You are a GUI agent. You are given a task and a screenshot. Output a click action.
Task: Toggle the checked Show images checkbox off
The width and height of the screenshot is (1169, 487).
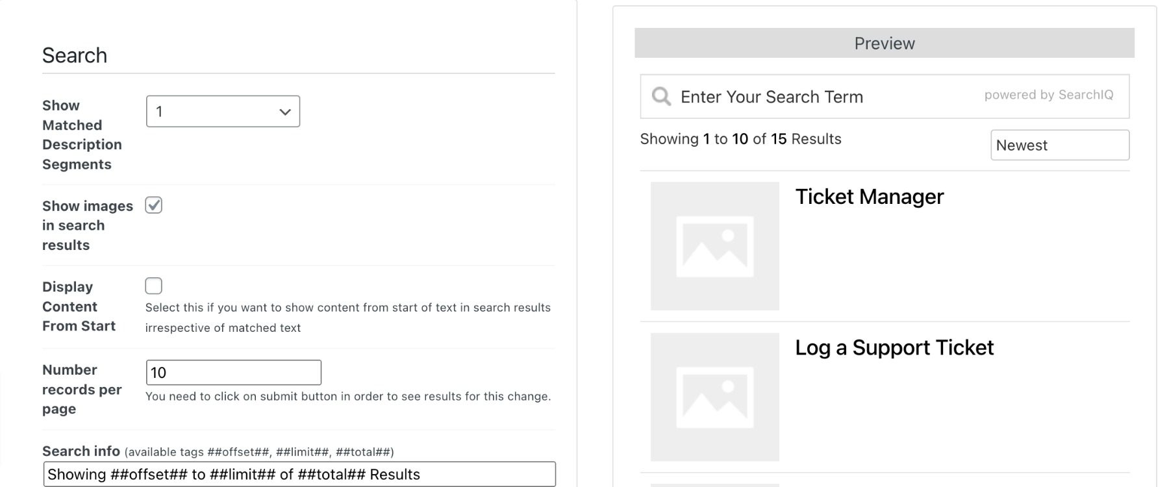coord(153,205)
